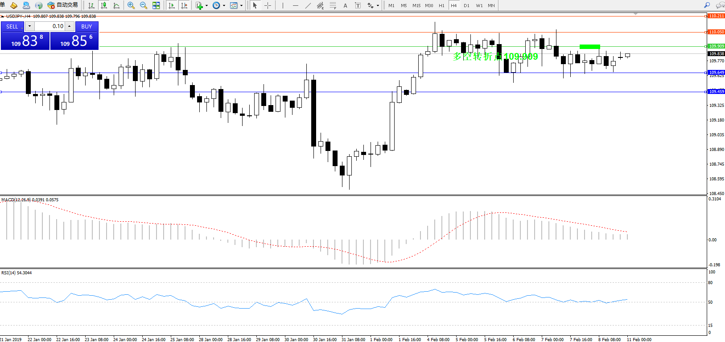Screen dimensions: 725x342
Task: Select the horizontal line drawing tool
Action: [295, 5]
